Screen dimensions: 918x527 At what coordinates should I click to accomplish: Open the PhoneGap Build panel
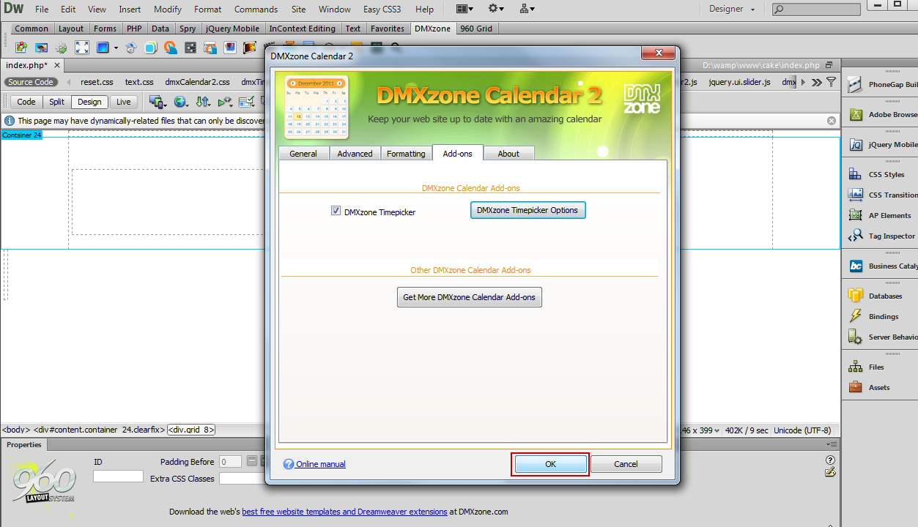click(881, 84)
